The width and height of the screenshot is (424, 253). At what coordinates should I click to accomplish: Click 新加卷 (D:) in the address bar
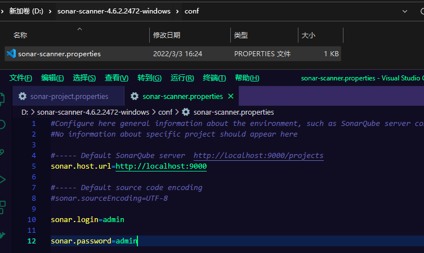click(x=26, y=11)
